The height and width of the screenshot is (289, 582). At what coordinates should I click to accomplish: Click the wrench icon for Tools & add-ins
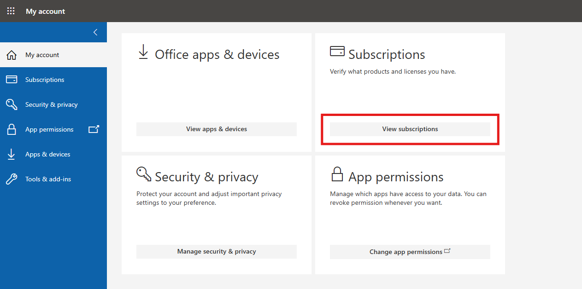pyautogui.click(x=12, y=179)
